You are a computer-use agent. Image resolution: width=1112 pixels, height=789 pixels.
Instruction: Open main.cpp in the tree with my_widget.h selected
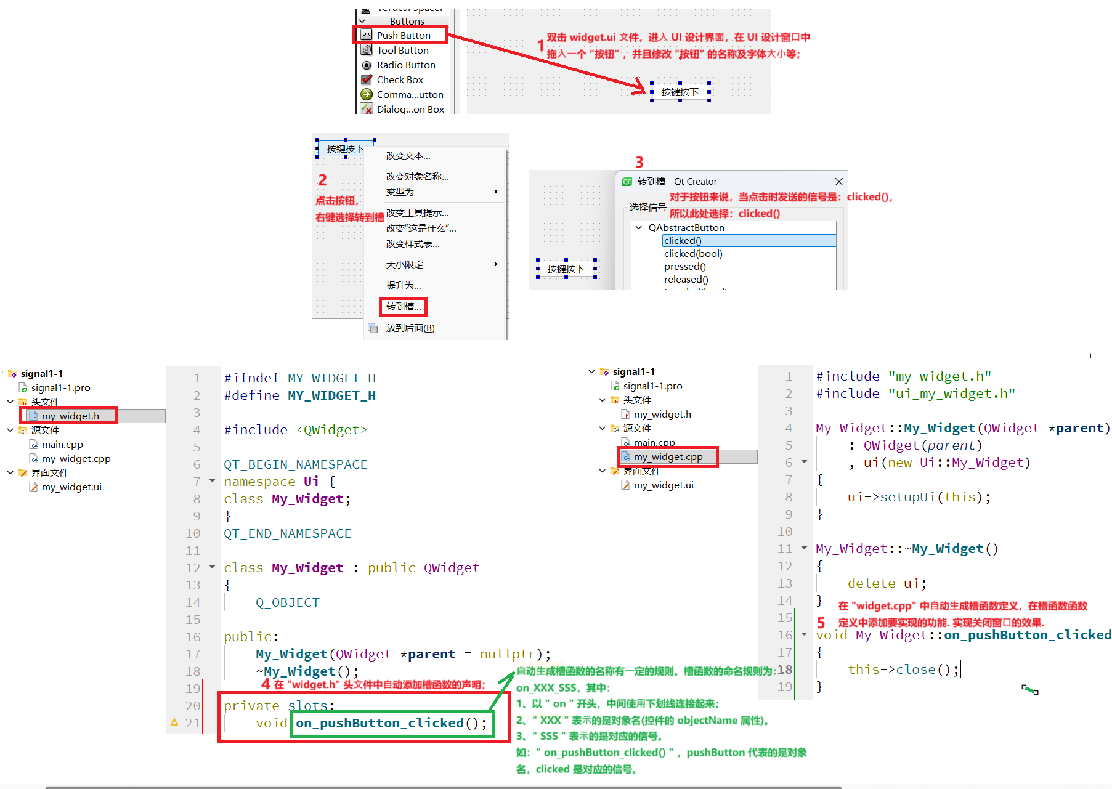[x=62, y=445]
